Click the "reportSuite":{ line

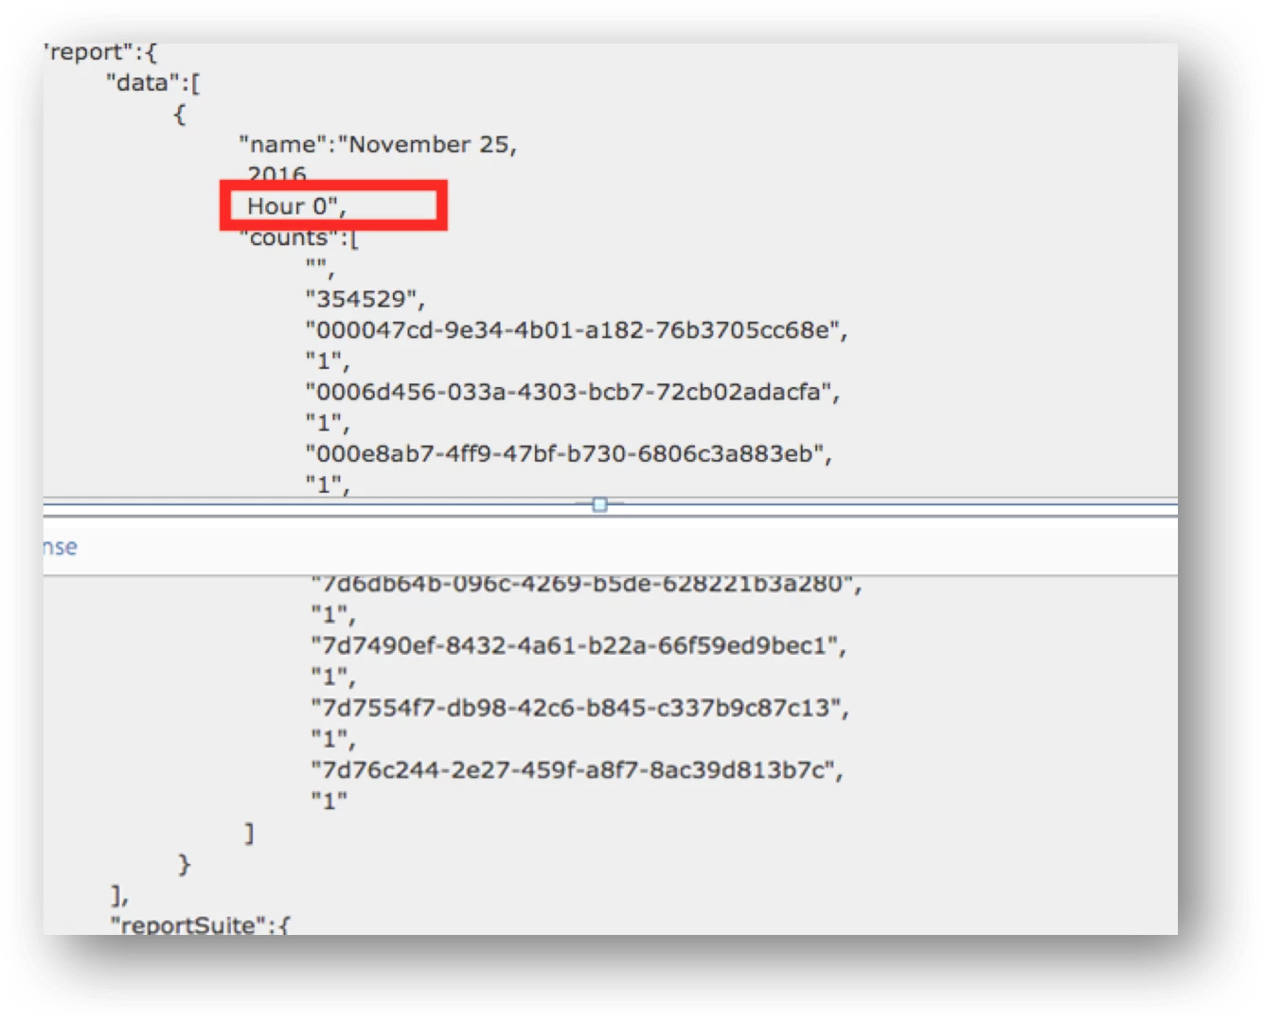[x=200, y=925]
